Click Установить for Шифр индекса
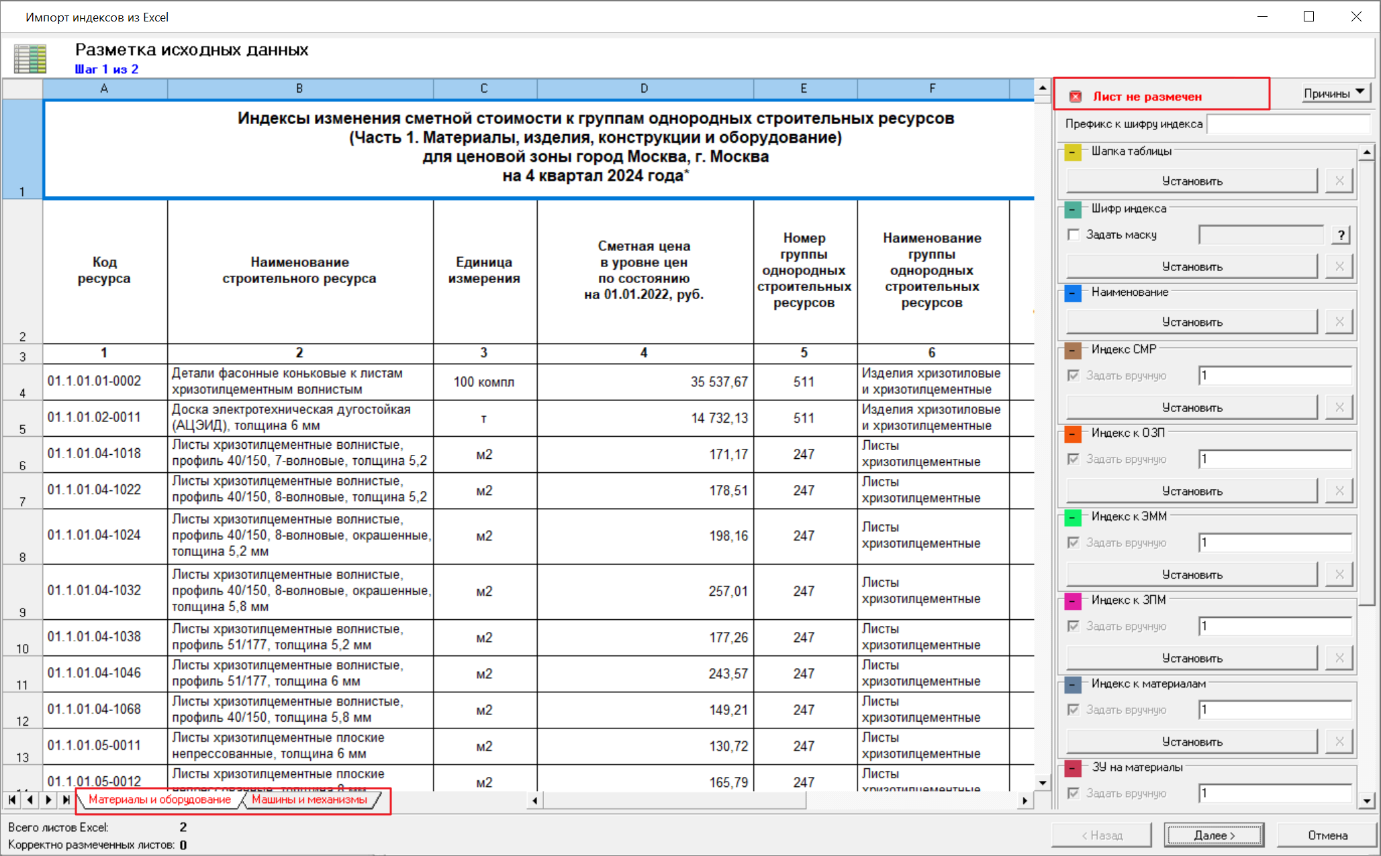The image size is (1381, 856). coord(1192,266)
